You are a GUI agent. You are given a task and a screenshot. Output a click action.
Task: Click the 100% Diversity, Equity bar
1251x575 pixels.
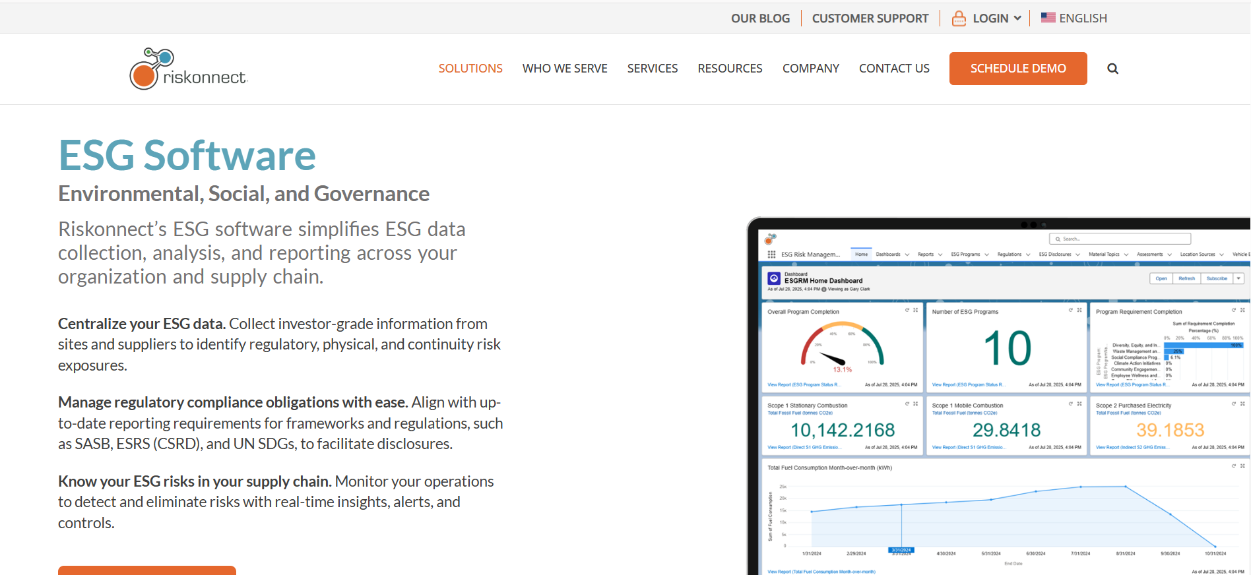[1203, 345]
